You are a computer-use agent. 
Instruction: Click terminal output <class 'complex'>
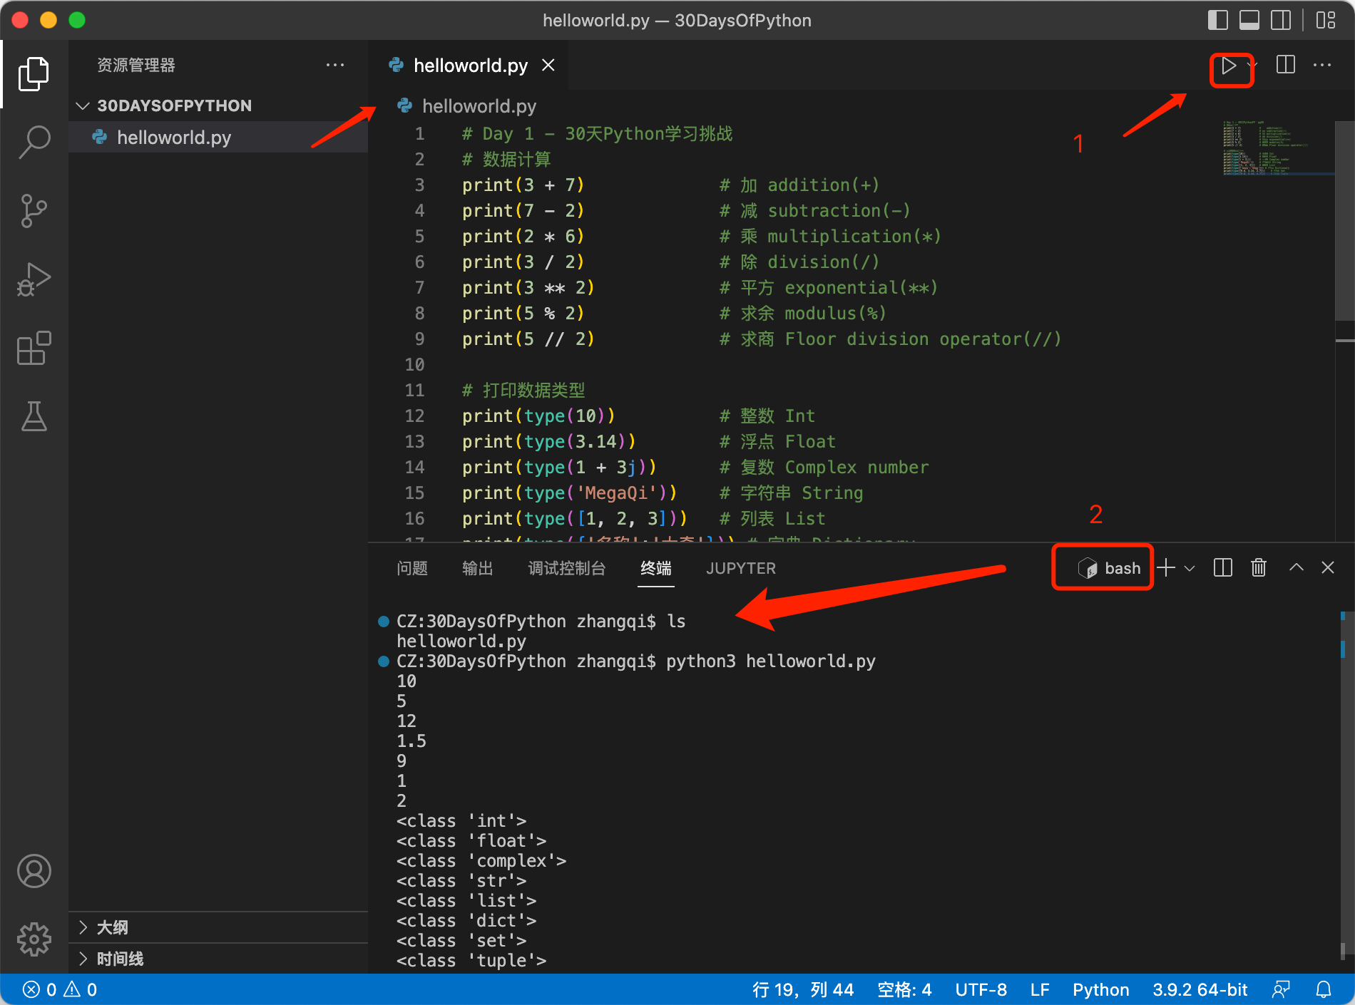click(481, 861)
